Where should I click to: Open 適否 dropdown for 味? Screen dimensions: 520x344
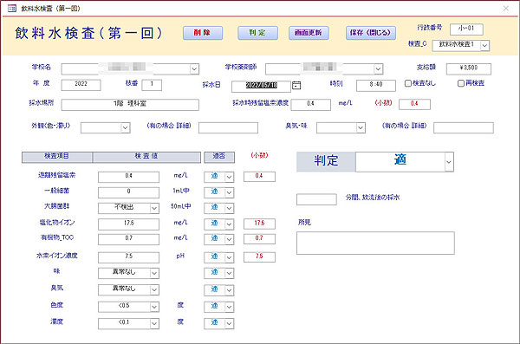[x=229, y=273]
